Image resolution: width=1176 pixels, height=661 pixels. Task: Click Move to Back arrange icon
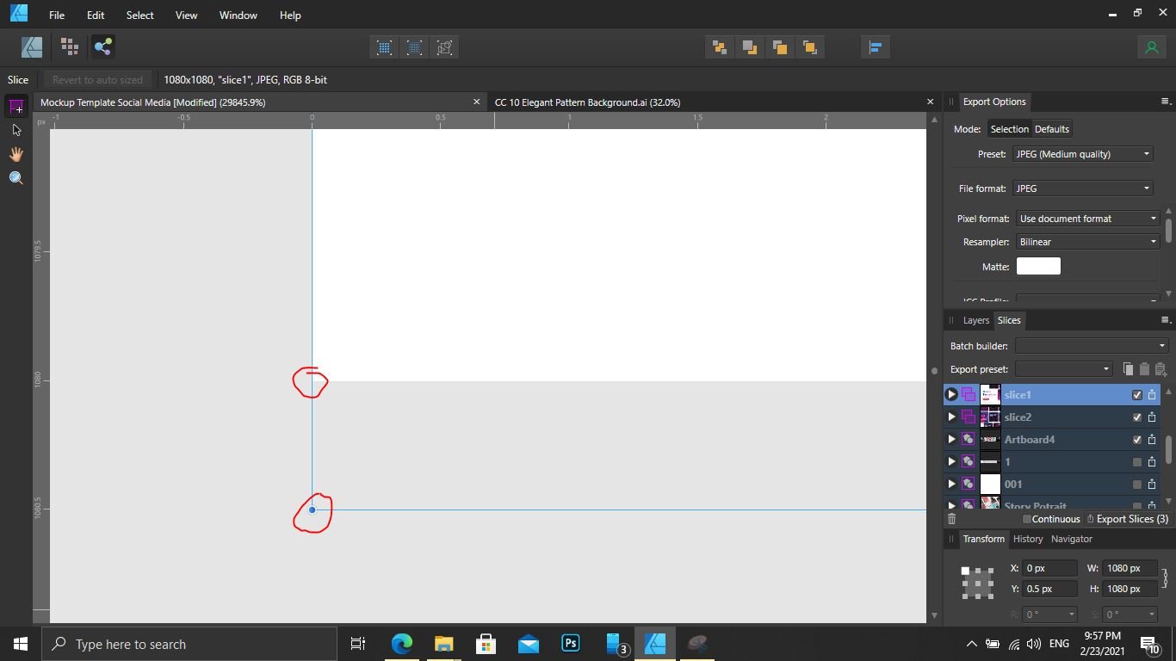(719, 47)
